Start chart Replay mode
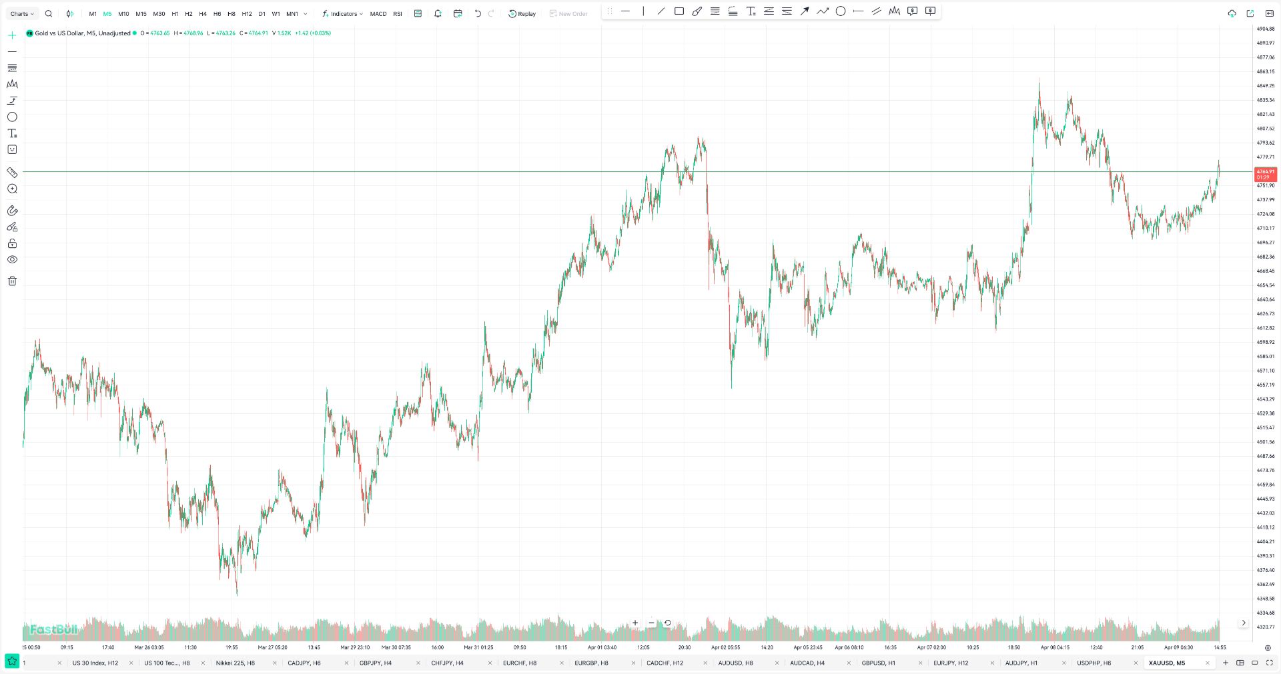 [522, 13]
